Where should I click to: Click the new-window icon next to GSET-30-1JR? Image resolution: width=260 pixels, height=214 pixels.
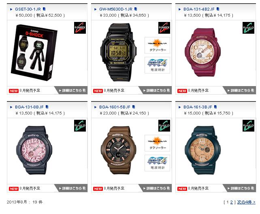[x=44, y=9]
